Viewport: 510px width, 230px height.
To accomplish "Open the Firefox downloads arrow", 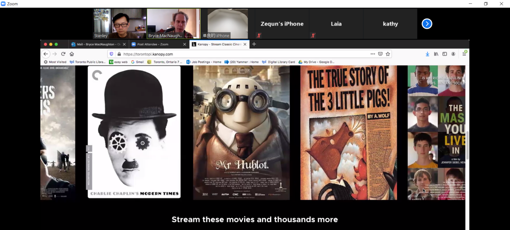I will click(427, 54).
